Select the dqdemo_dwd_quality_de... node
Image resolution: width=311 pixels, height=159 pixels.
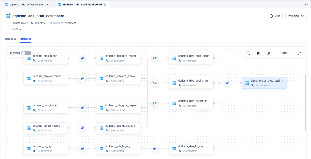point(191,83)
